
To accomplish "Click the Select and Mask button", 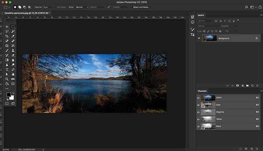I will (141, 7).
